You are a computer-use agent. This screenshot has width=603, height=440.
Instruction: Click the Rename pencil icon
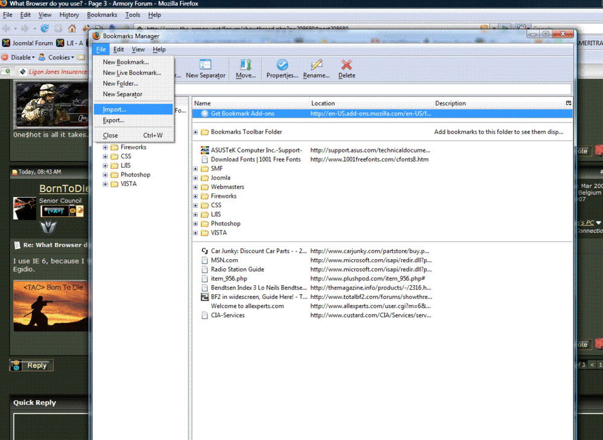coord(316,65)
